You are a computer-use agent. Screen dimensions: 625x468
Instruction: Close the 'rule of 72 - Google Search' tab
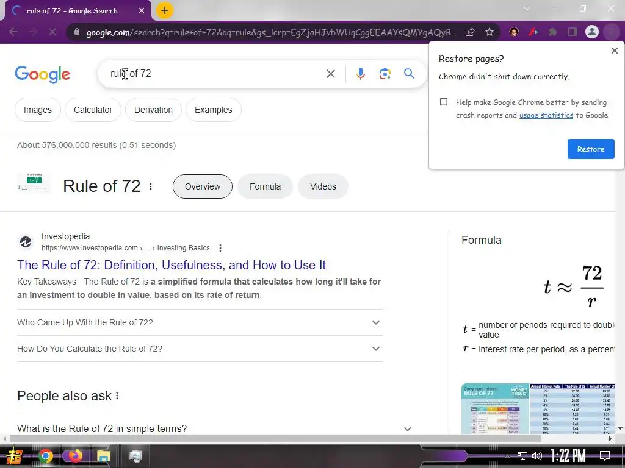point(142,11)
